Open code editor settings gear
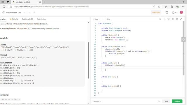This screenshot has width=187, height=105. 177,19
